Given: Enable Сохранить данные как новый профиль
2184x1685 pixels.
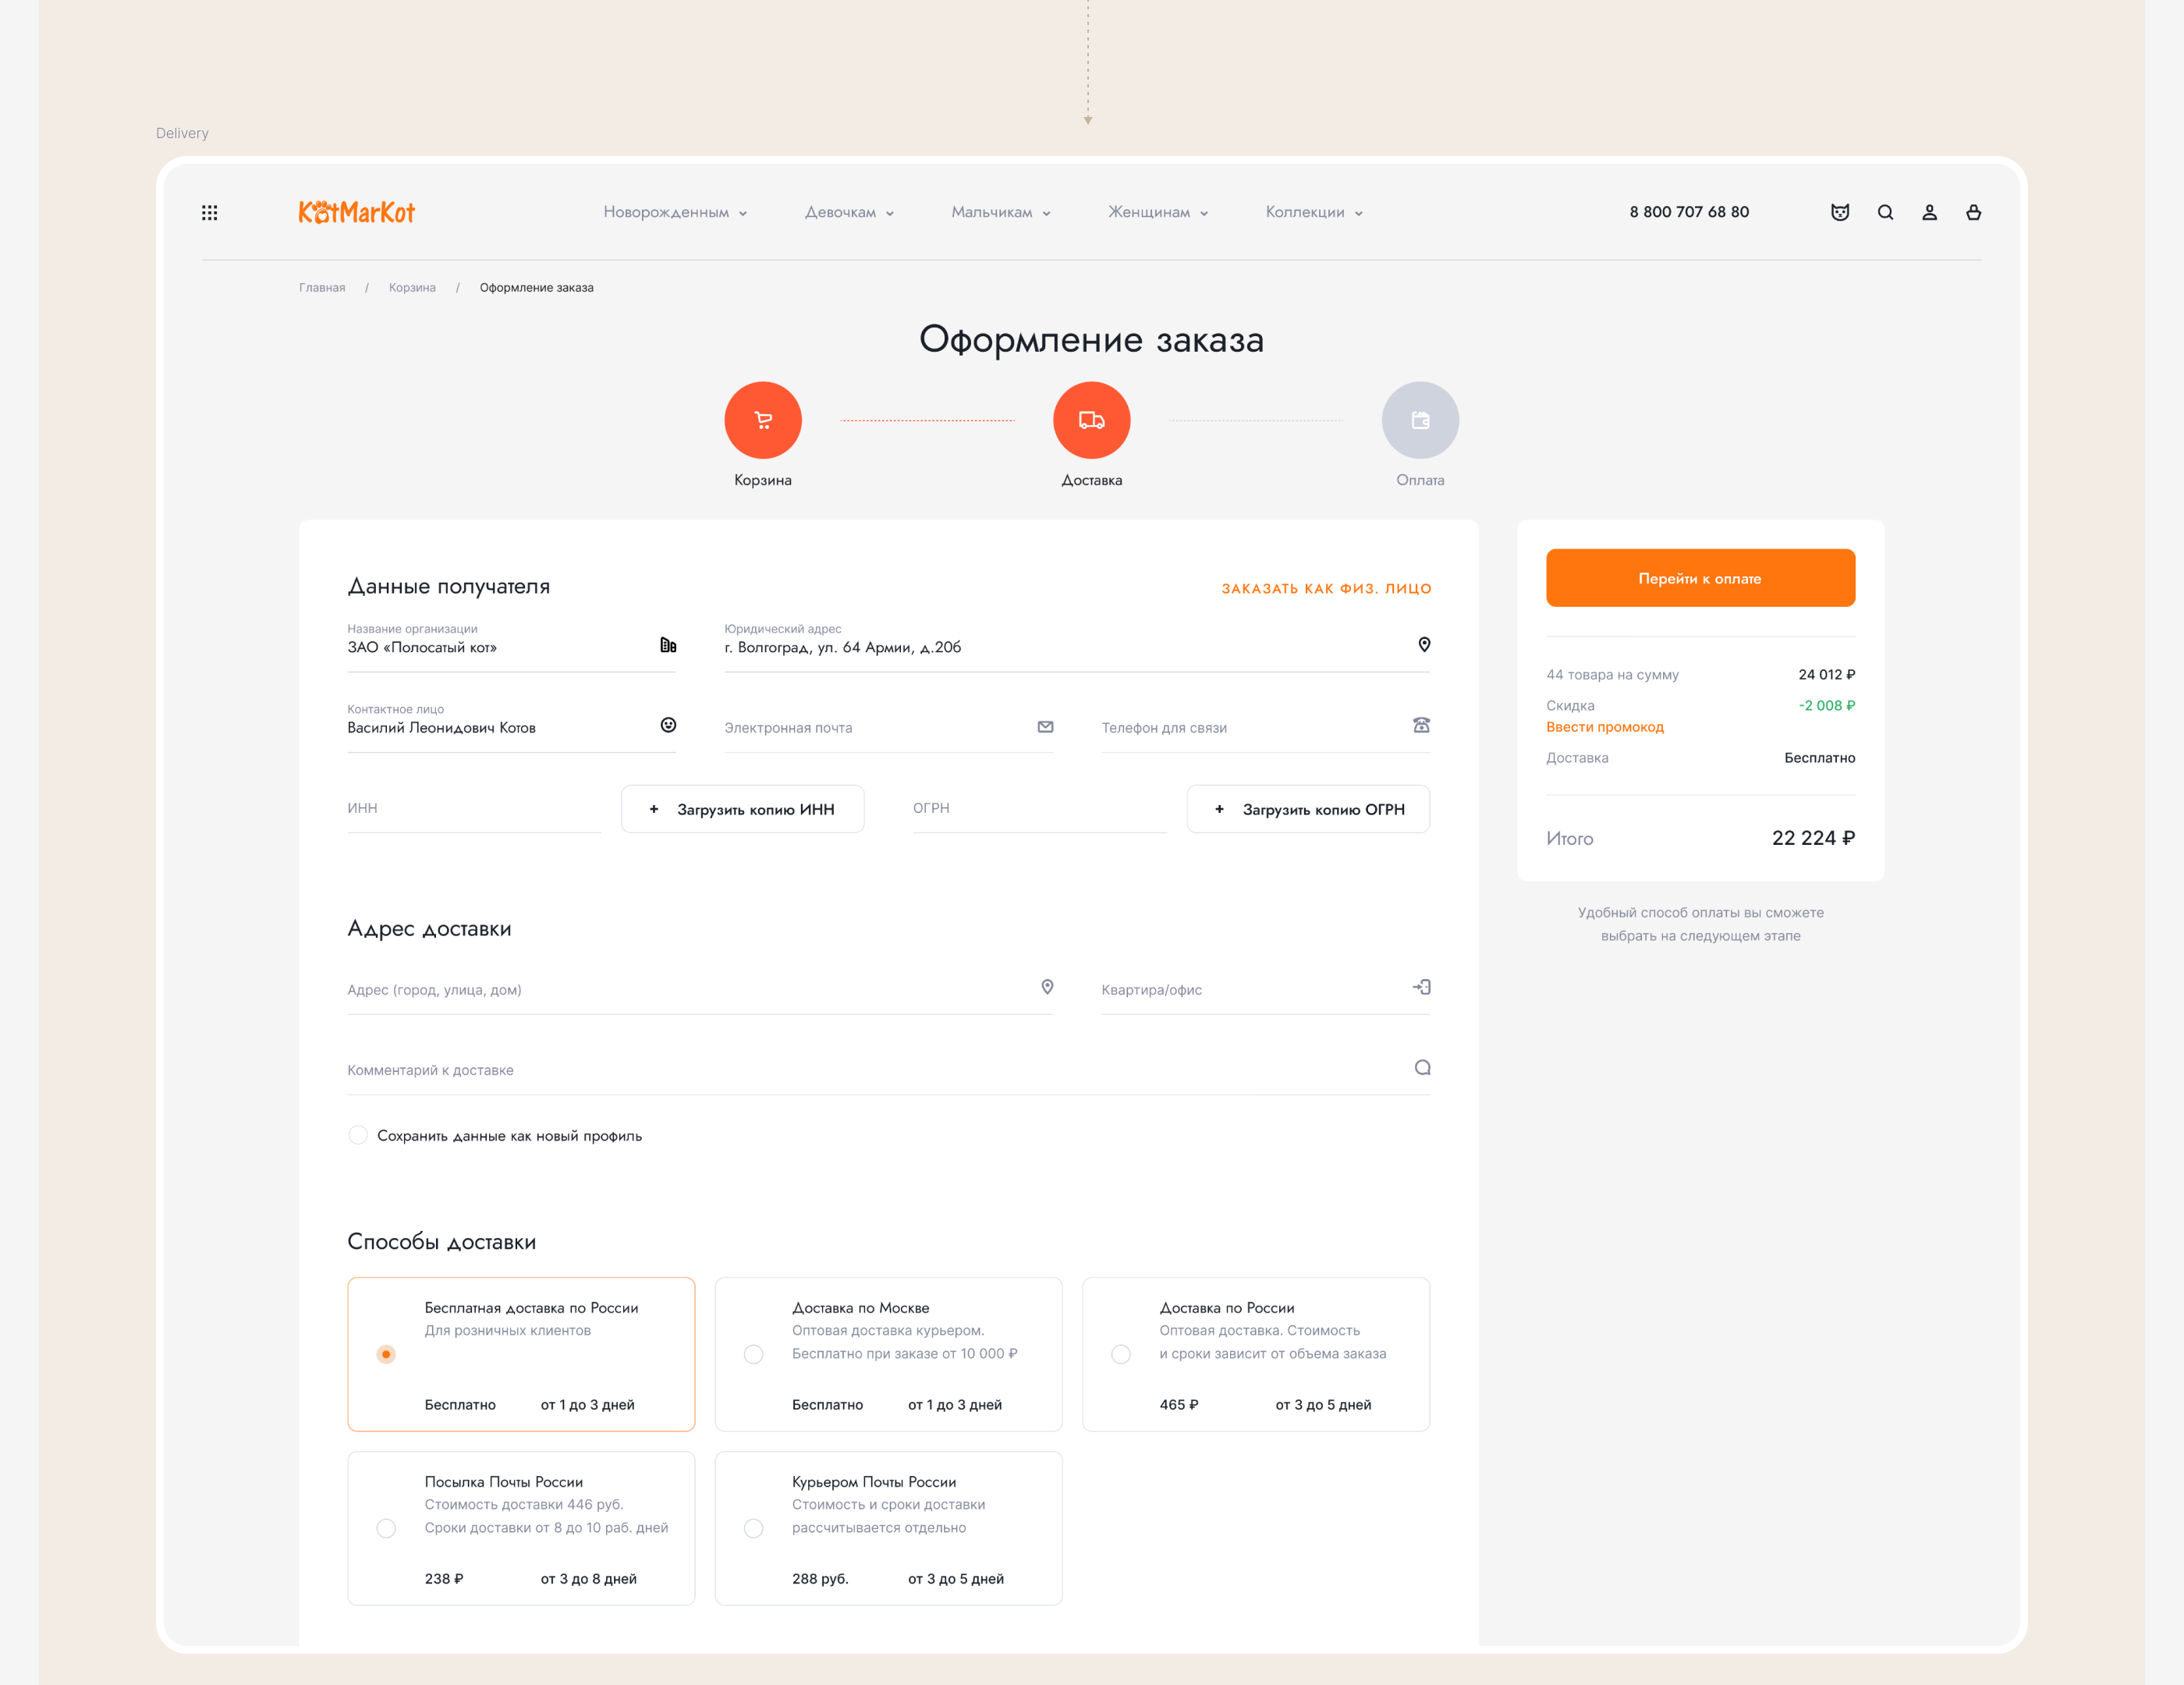Looking at the screenshot, I should click(x=358, y=1135).
